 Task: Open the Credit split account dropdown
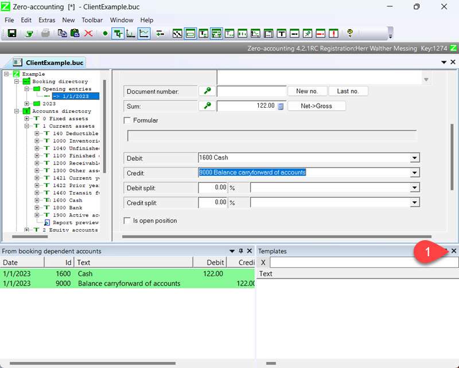[414, 202]
